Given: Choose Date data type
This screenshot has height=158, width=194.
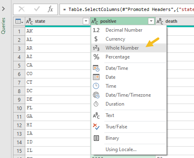Looking at the screenshot, I should click(129, 77).
